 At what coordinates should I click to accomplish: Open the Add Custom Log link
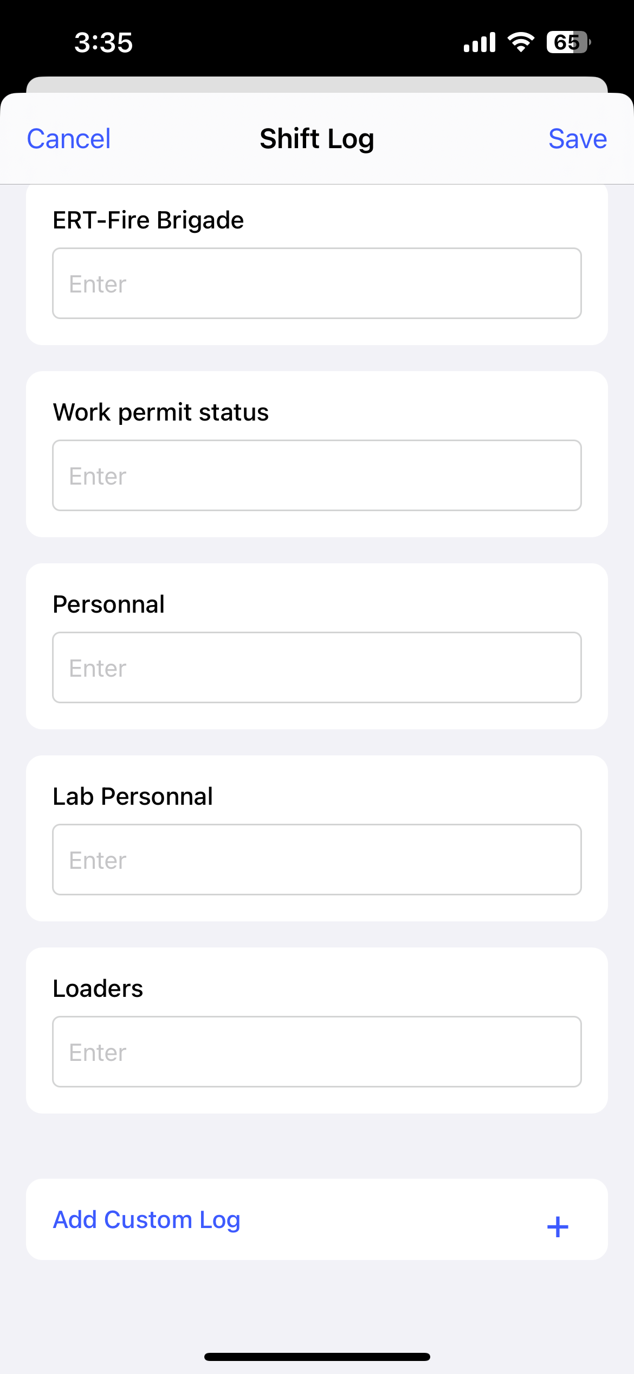(x=146, y=1220)
